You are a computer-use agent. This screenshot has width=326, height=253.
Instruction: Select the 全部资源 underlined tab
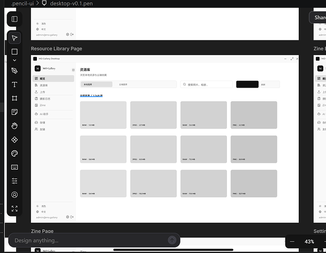pos(91,96)
